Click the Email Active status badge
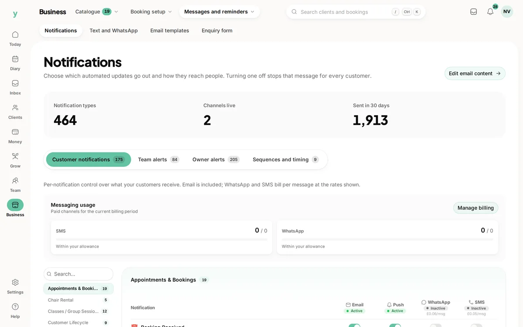Image resolution: width=523 pixels, height=327 pixels. click(354, 311)
